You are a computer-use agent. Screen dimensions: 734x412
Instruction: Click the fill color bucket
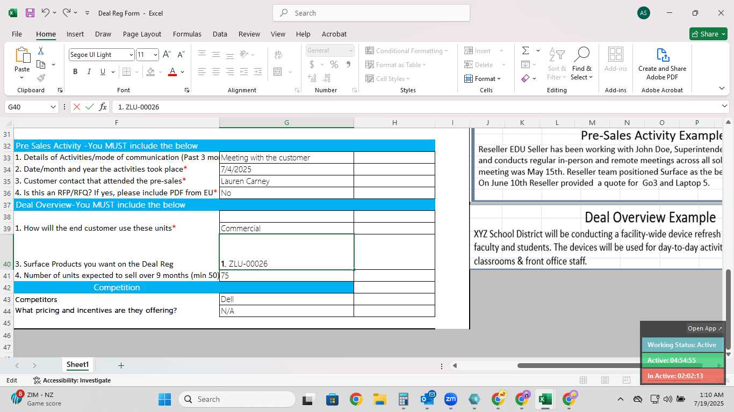click(x=151, y=72)
